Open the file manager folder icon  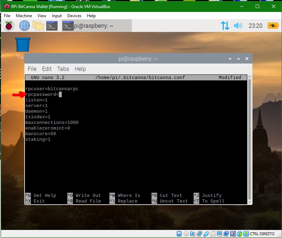coord(38,26)
